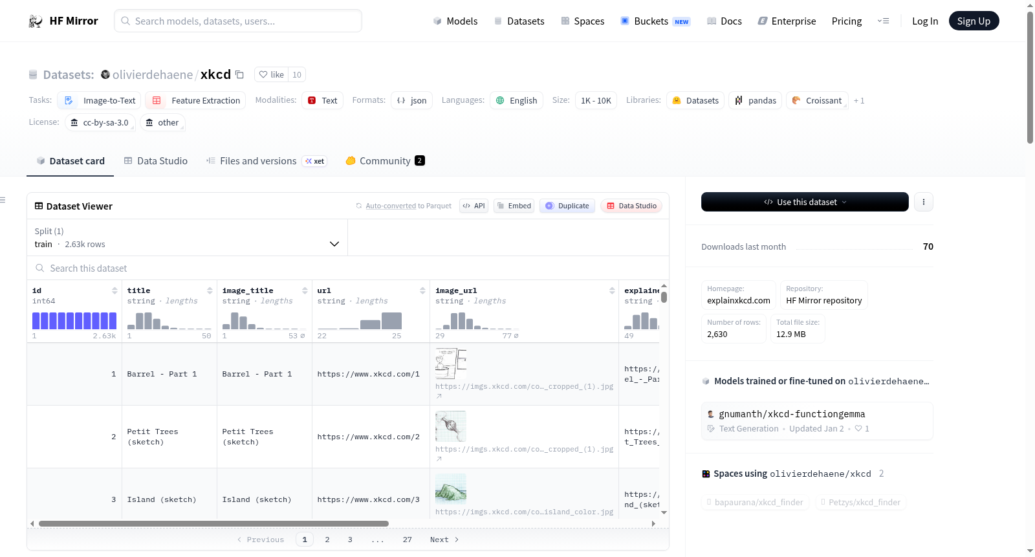
Task: Open the Island sketch thumbnail
Action: 451,489
